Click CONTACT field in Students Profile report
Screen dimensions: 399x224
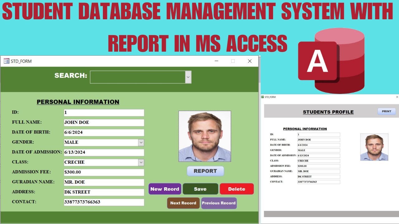tap(319, 182)
